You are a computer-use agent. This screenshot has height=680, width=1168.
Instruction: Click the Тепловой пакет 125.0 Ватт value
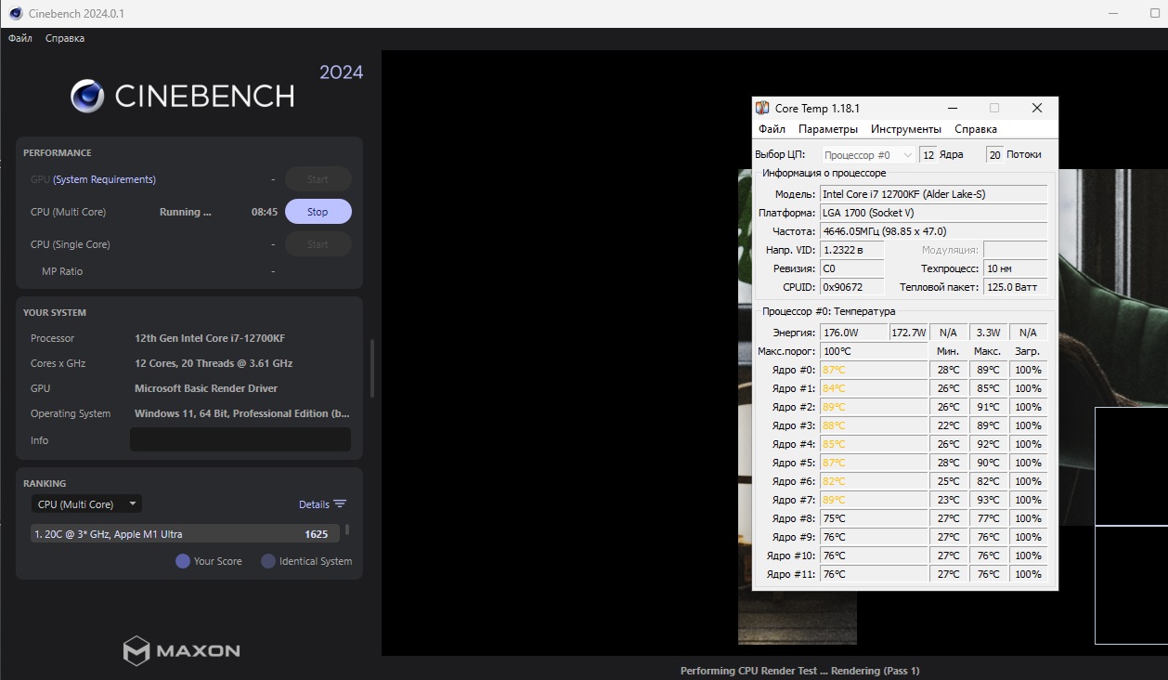[1016, 287]
